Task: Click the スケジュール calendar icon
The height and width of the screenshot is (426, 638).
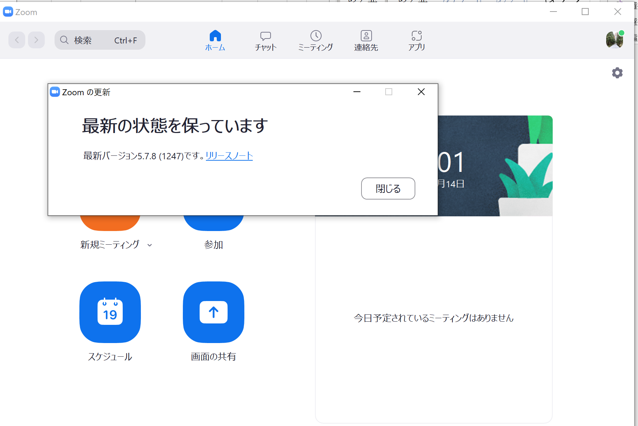Action: [x=110, y=312]
